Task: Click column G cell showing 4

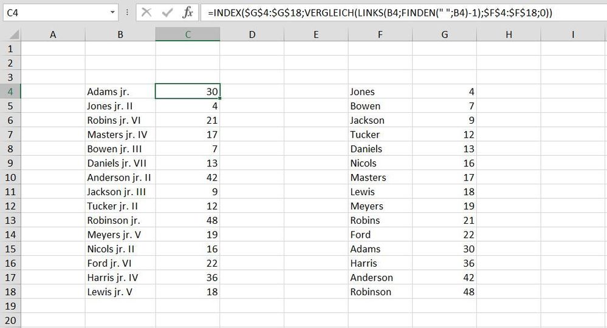Action: pyautogui.click(x=444, y=92)
